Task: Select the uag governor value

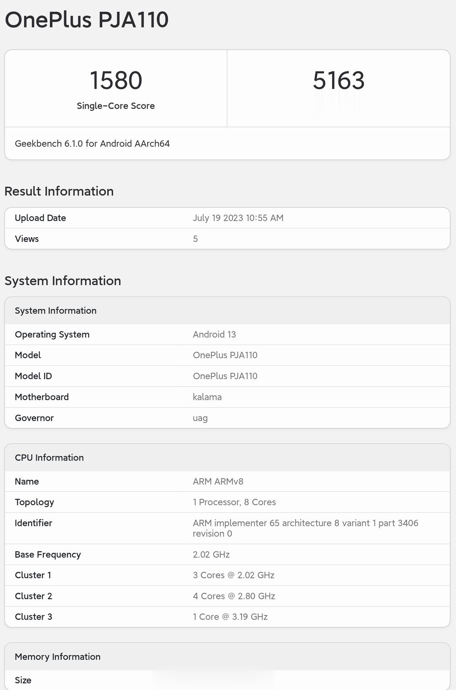Action: coord(200,418)
